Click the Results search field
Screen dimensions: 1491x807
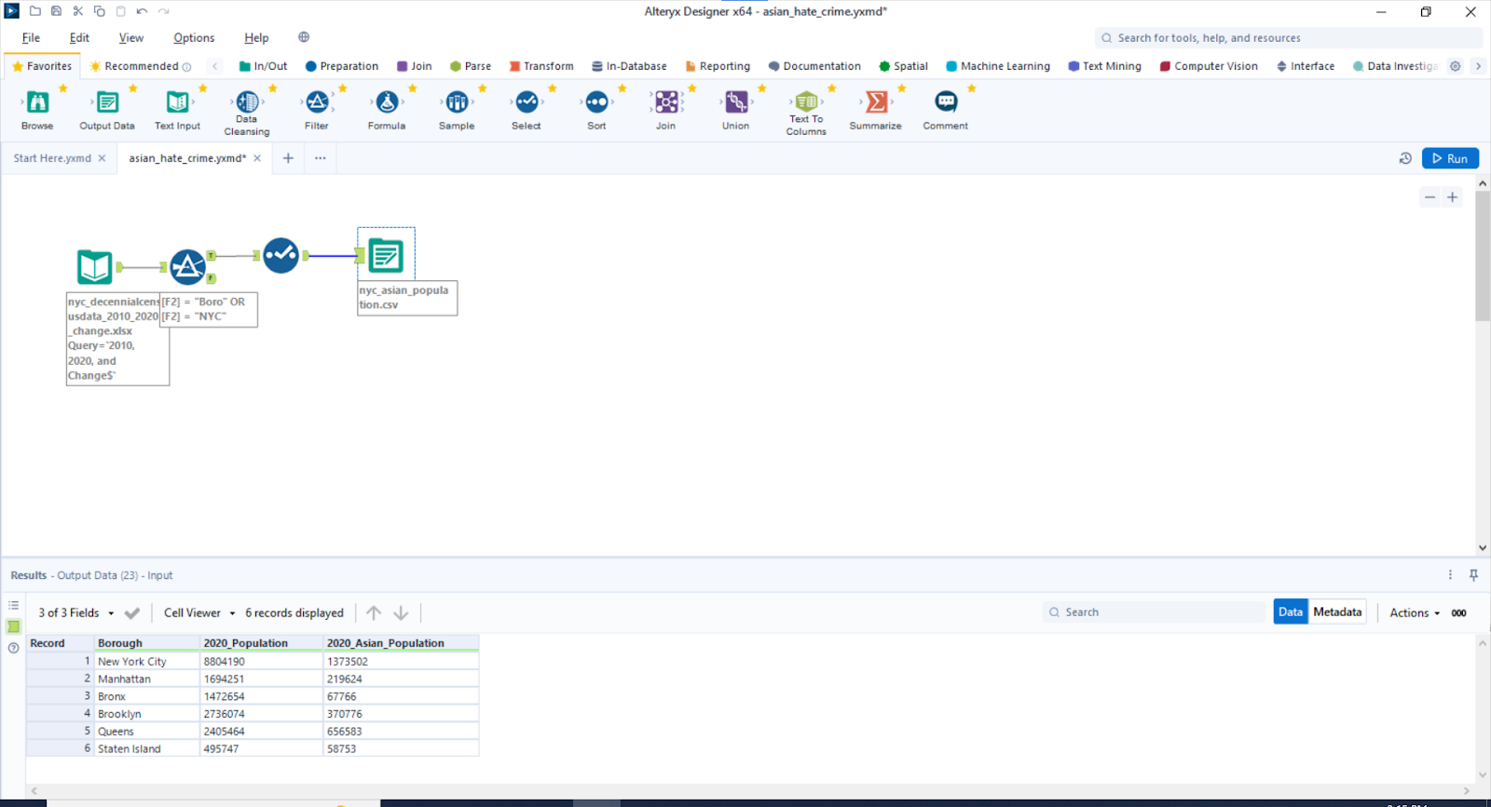(x=1156, y=612)
